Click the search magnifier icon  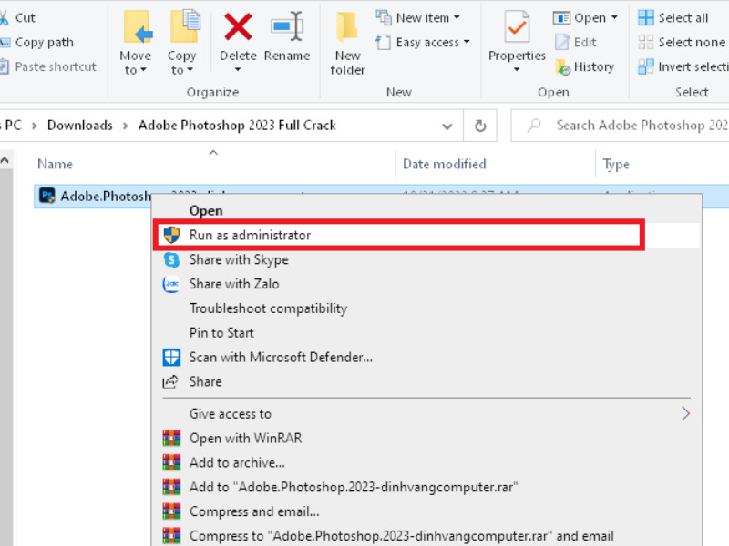tap(534, 125)
